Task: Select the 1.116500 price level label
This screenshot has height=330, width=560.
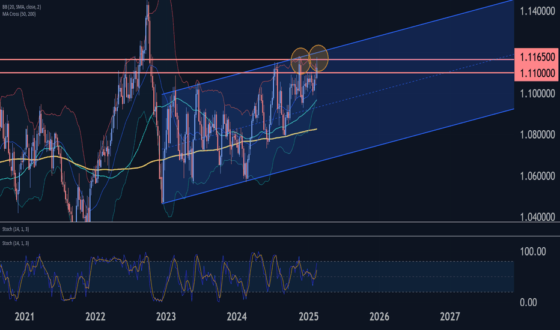Action: (538, 57)
